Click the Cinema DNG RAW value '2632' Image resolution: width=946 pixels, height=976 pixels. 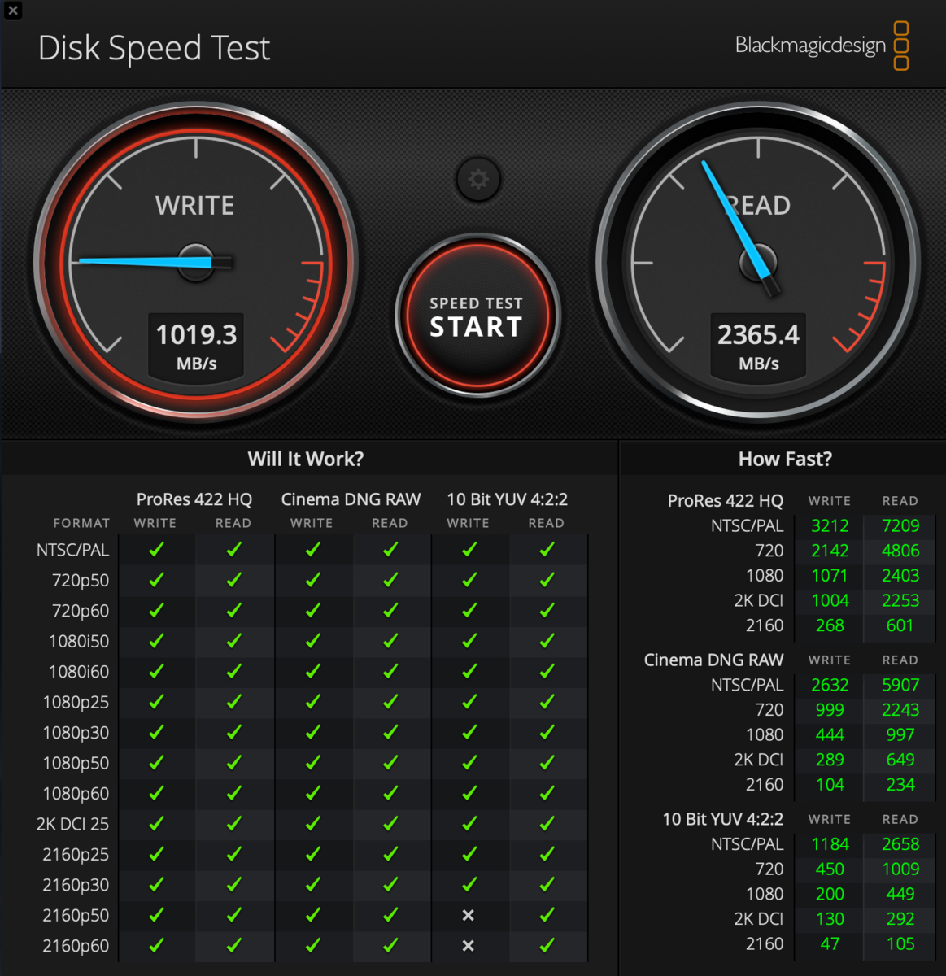tap(830, 685)
